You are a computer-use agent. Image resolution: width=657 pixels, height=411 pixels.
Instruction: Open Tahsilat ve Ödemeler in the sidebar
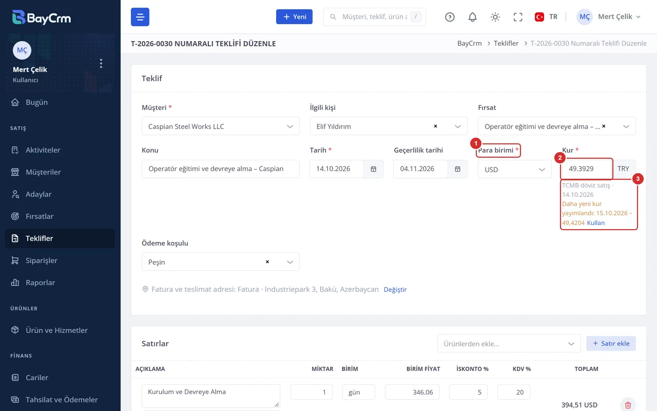coord(60,400)
